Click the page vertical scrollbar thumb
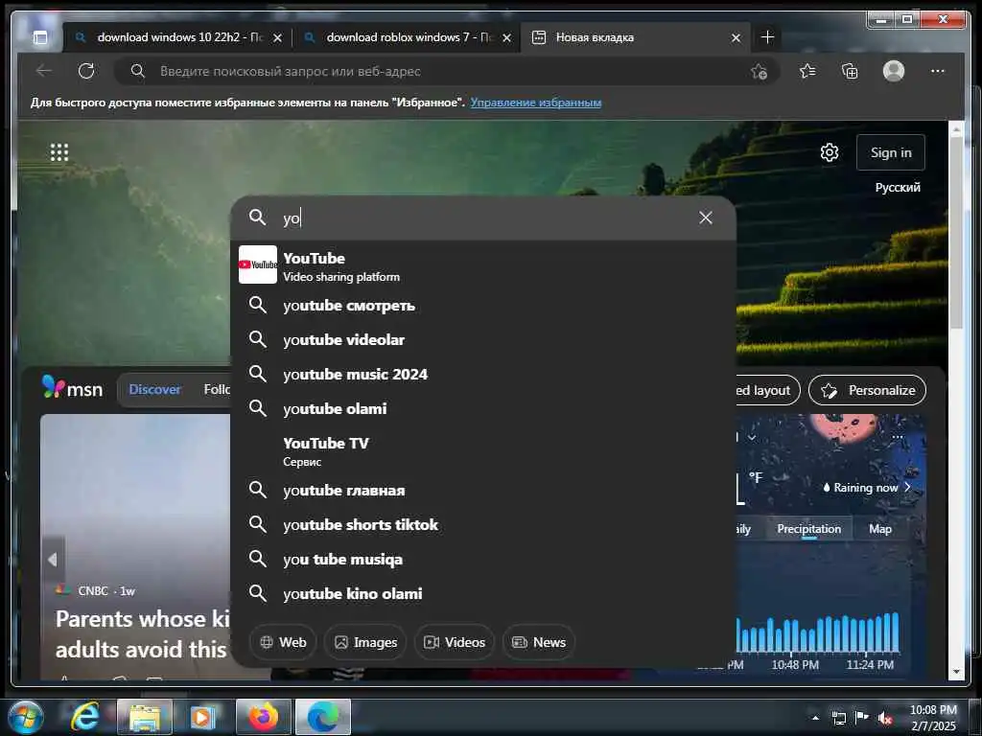 [x=956, y=232]
